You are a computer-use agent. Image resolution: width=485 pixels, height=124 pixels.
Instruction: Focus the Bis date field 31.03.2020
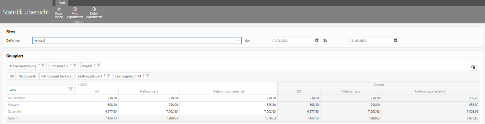point(374,41)
